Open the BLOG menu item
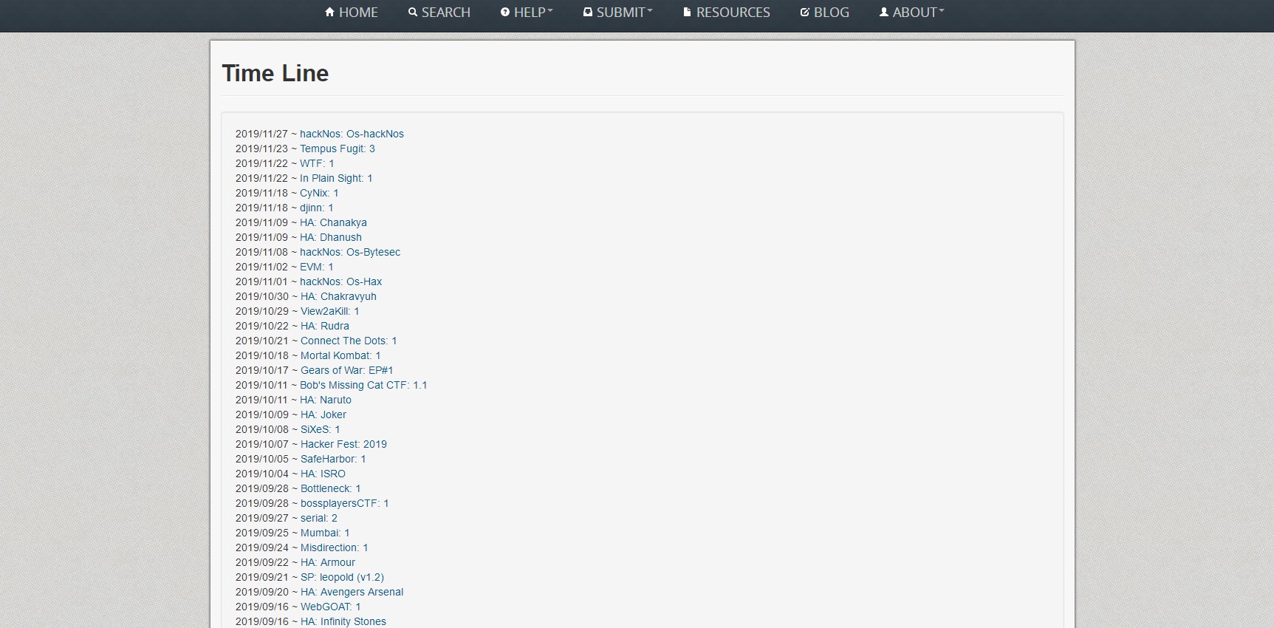Image resolution: width=1274 pixels, height=628 pixels. point(825,13)
